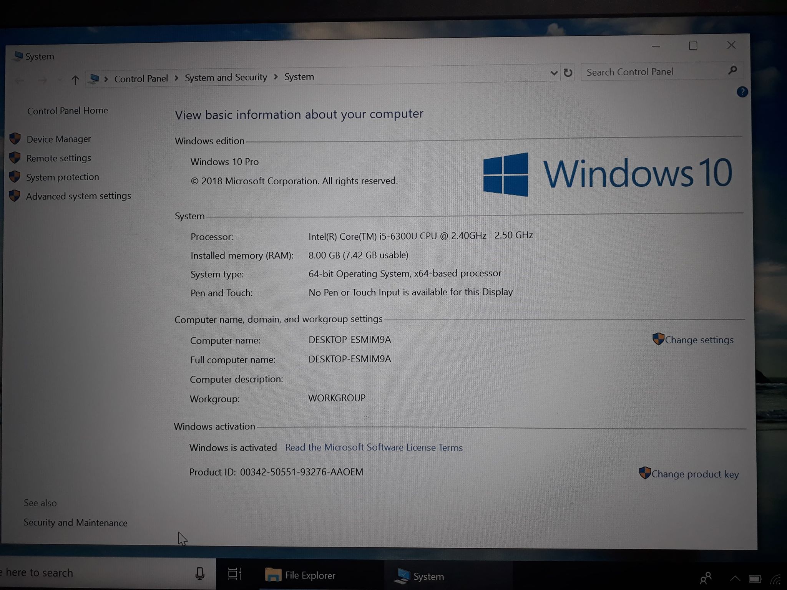Show hidden system tray icons
Screen dimensions: 787x590
click(735, 578)
